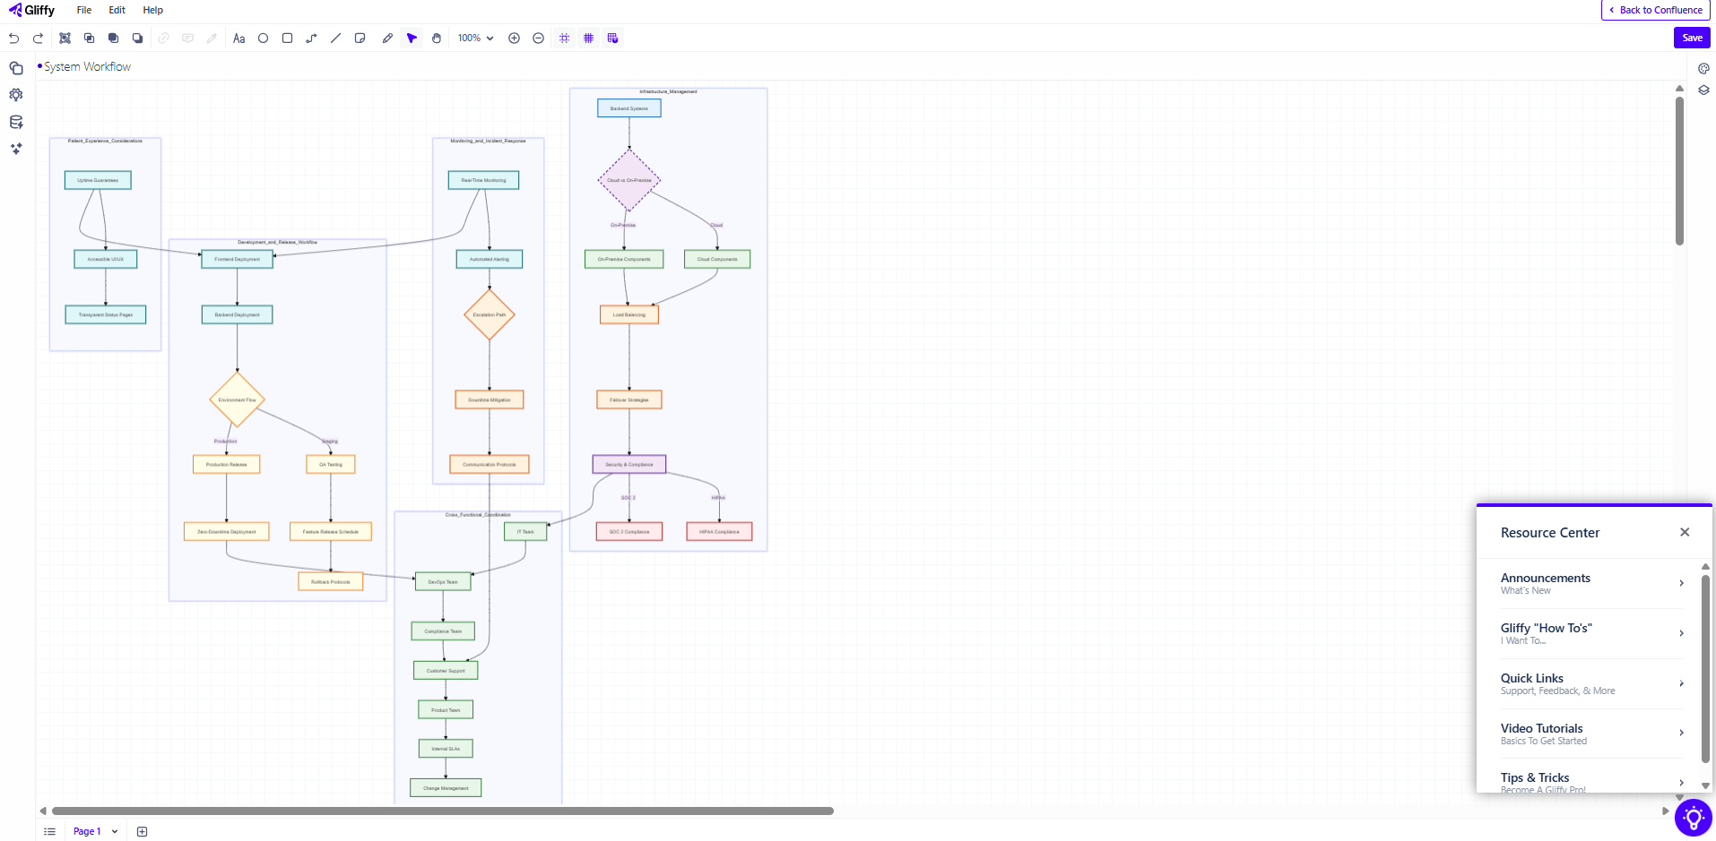
Task: Open the Help menu
Action: point(153,10)
